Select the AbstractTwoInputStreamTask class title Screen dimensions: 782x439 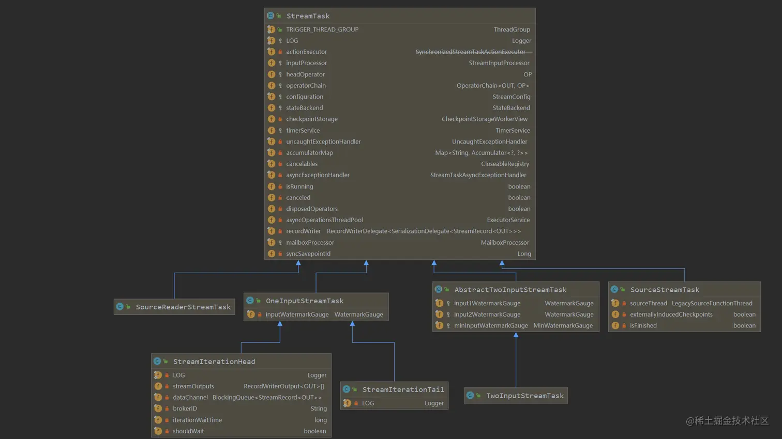(510, 289)
